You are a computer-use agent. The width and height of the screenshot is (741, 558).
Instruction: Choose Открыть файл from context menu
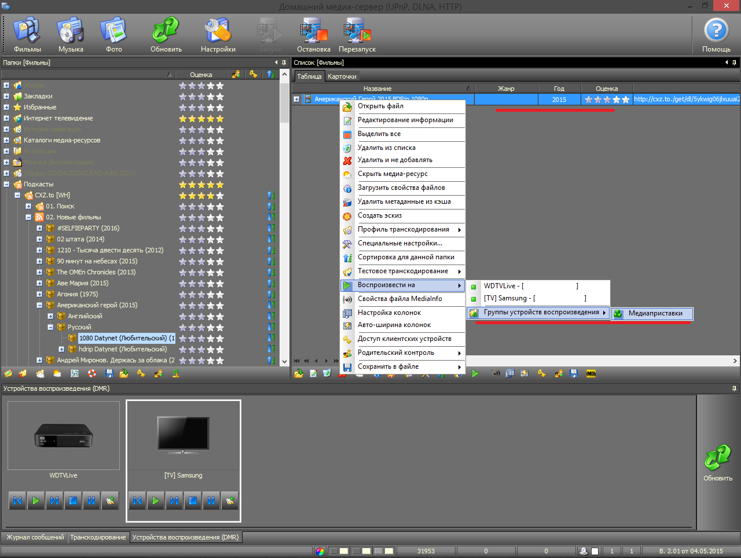point(380,107)
